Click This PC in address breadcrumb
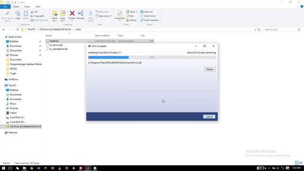Screen dimensions: 304x171 [31, 29]
